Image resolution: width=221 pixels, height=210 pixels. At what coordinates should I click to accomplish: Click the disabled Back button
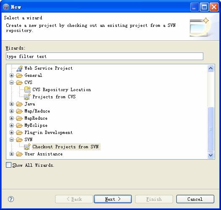click(74, 199)
